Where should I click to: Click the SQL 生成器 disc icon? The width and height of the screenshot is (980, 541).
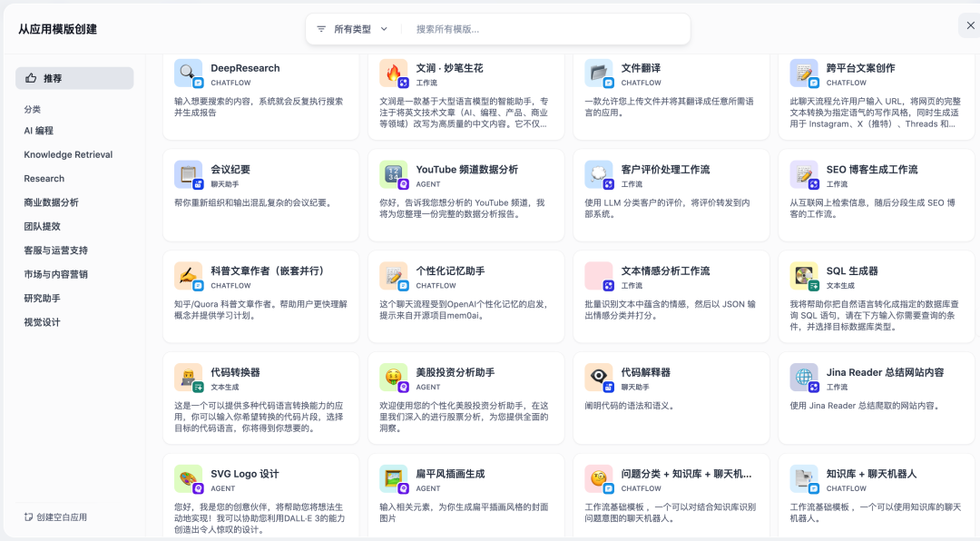[x=803, y=276]
